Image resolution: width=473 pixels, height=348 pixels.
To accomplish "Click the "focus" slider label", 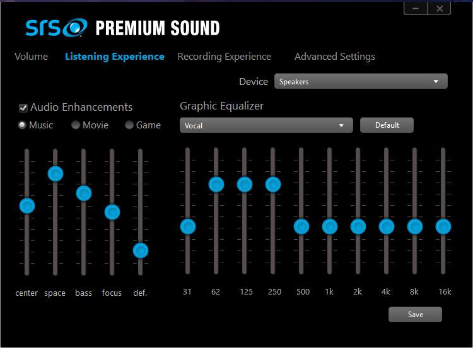I will click(112, 293).
